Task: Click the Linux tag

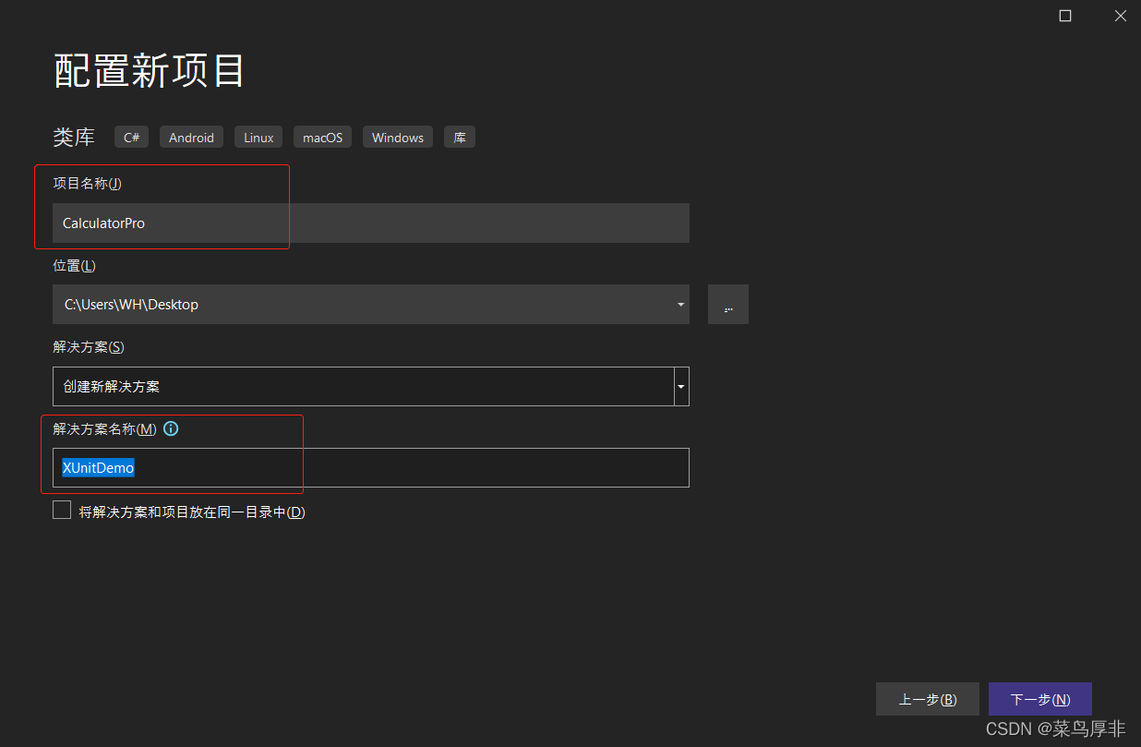Action: tap(258, 138)
